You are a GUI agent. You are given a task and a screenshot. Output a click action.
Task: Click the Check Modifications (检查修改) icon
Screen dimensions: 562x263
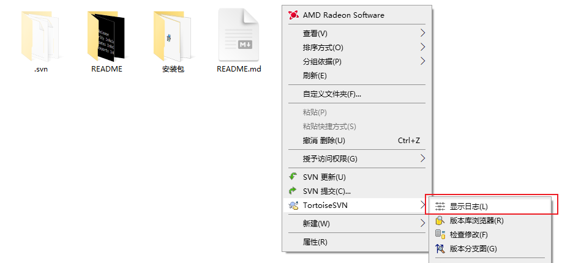click(x=440, y=234)
